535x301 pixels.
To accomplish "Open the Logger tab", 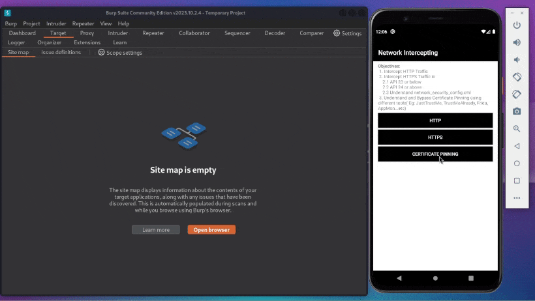I will click(16, 42).
